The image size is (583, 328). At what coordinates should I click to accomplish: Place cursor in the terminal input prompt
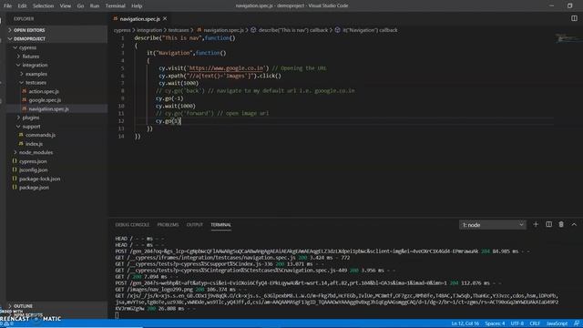118,315
